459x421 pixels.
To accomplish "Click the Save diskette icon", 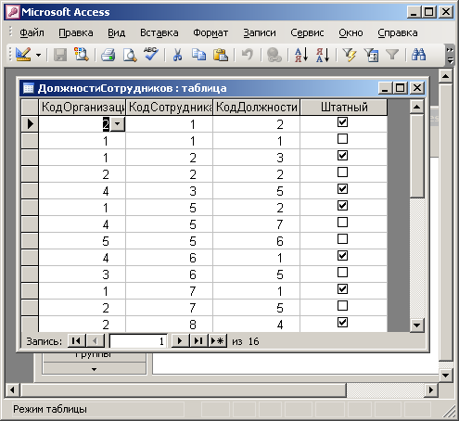I will coord(60,55).
